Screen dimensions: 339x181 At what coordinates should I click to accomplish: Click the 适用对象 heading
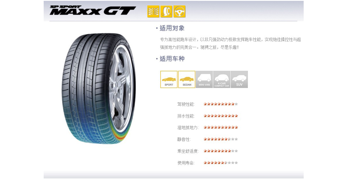pyautogui.click(x=172, y=28)
